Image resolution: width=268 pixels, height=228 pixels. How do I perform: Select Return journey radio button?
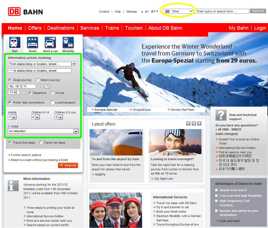coord(38,80)
